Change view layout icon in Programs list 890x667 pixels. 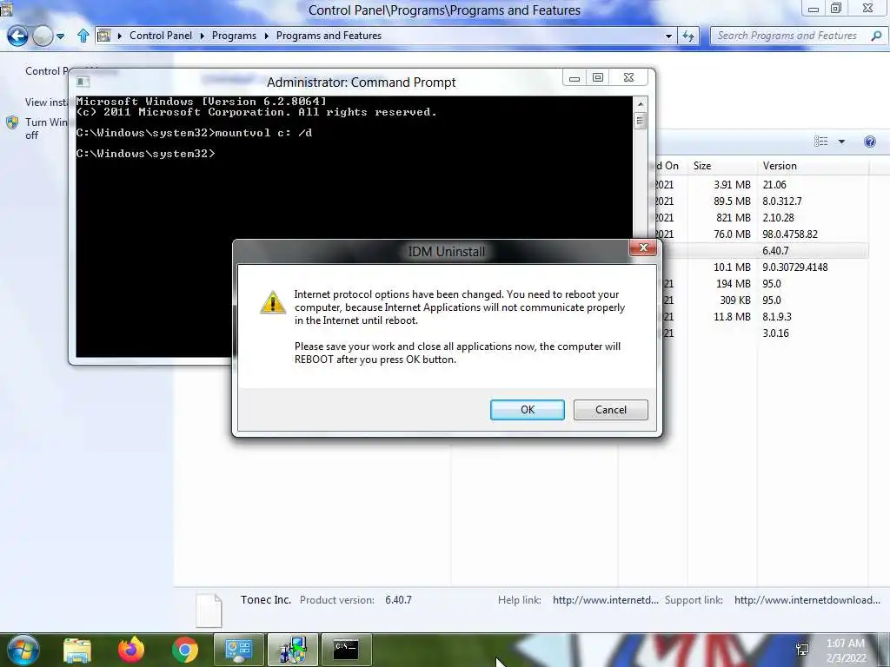click(x=820, y=142)
